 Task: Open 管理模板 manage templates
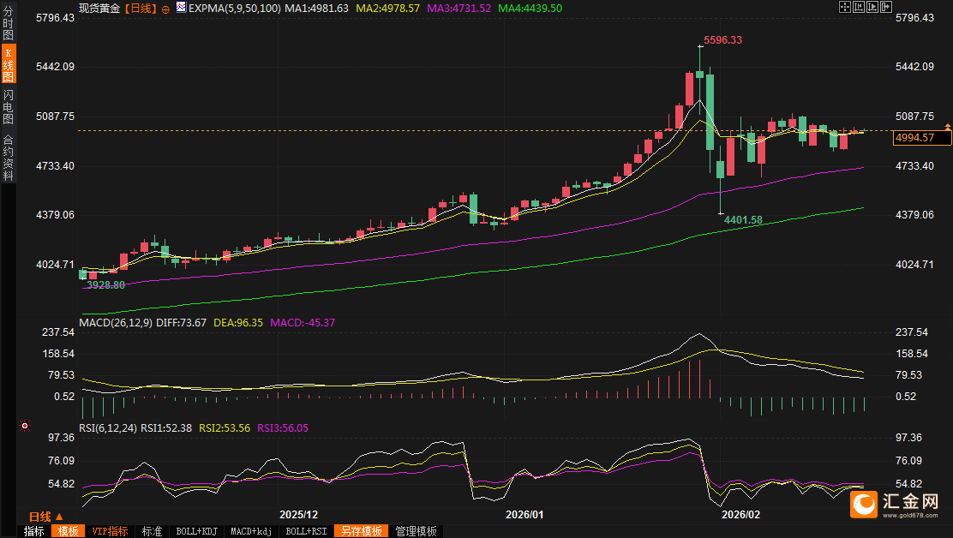pos(417,531)
